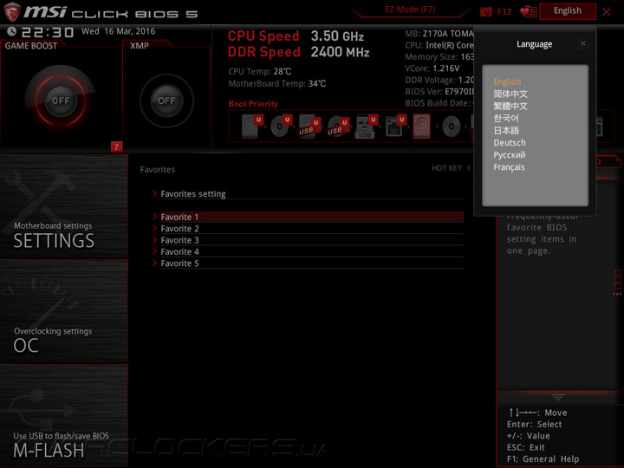Switch to EZ Mode (F7)
Viewport: 624px width, 468px height.
click(410, 10)
